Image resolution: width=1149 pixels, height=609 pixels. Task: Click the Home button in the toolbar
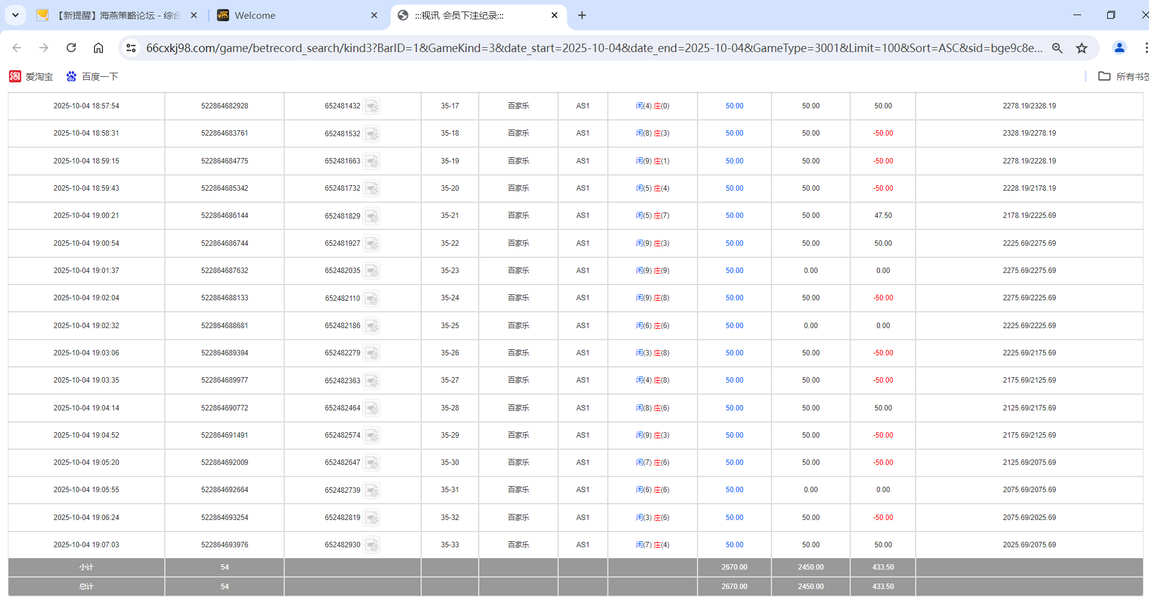[98, 47]
